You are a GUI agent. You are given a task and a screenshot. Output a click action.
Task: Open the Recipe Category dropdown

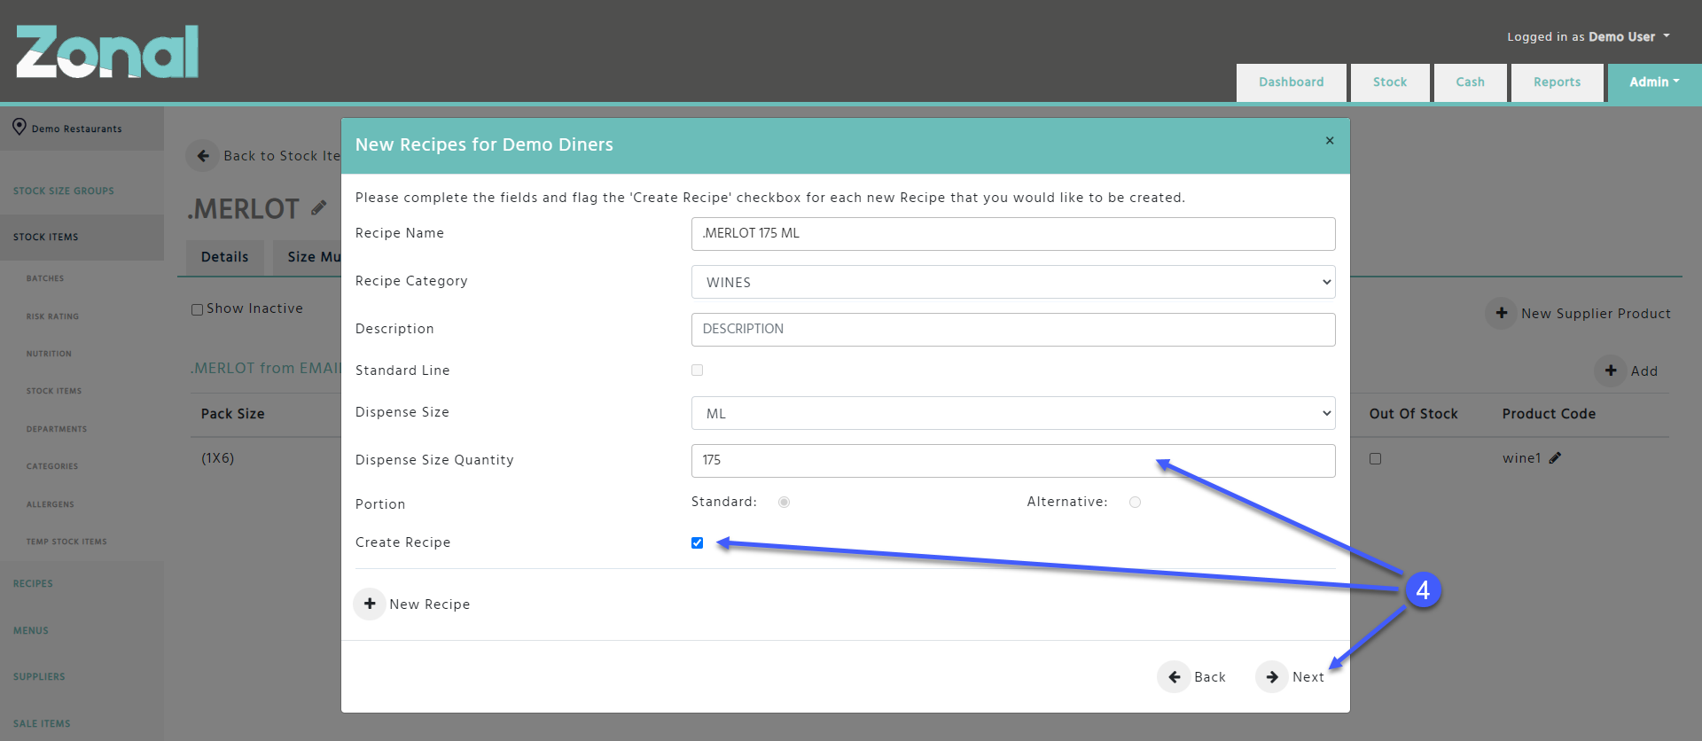[1013, 282]
